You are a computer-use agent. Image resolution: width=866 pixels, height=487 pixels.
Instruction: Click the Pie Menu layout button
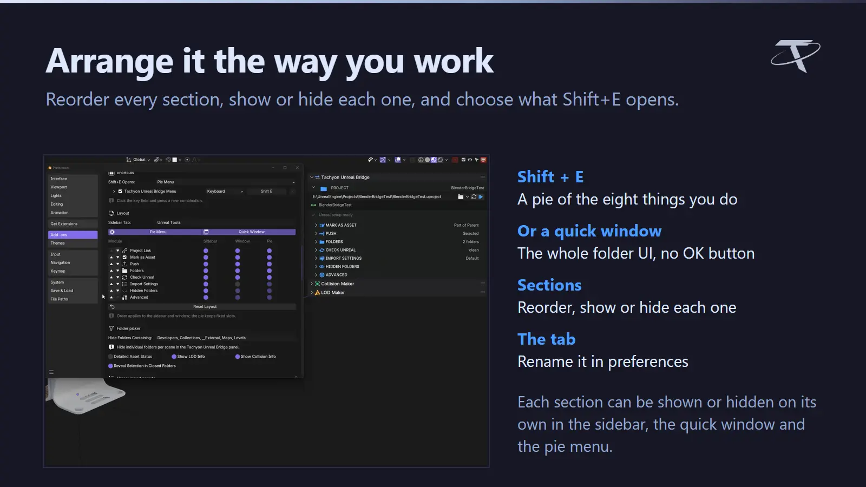155,232
